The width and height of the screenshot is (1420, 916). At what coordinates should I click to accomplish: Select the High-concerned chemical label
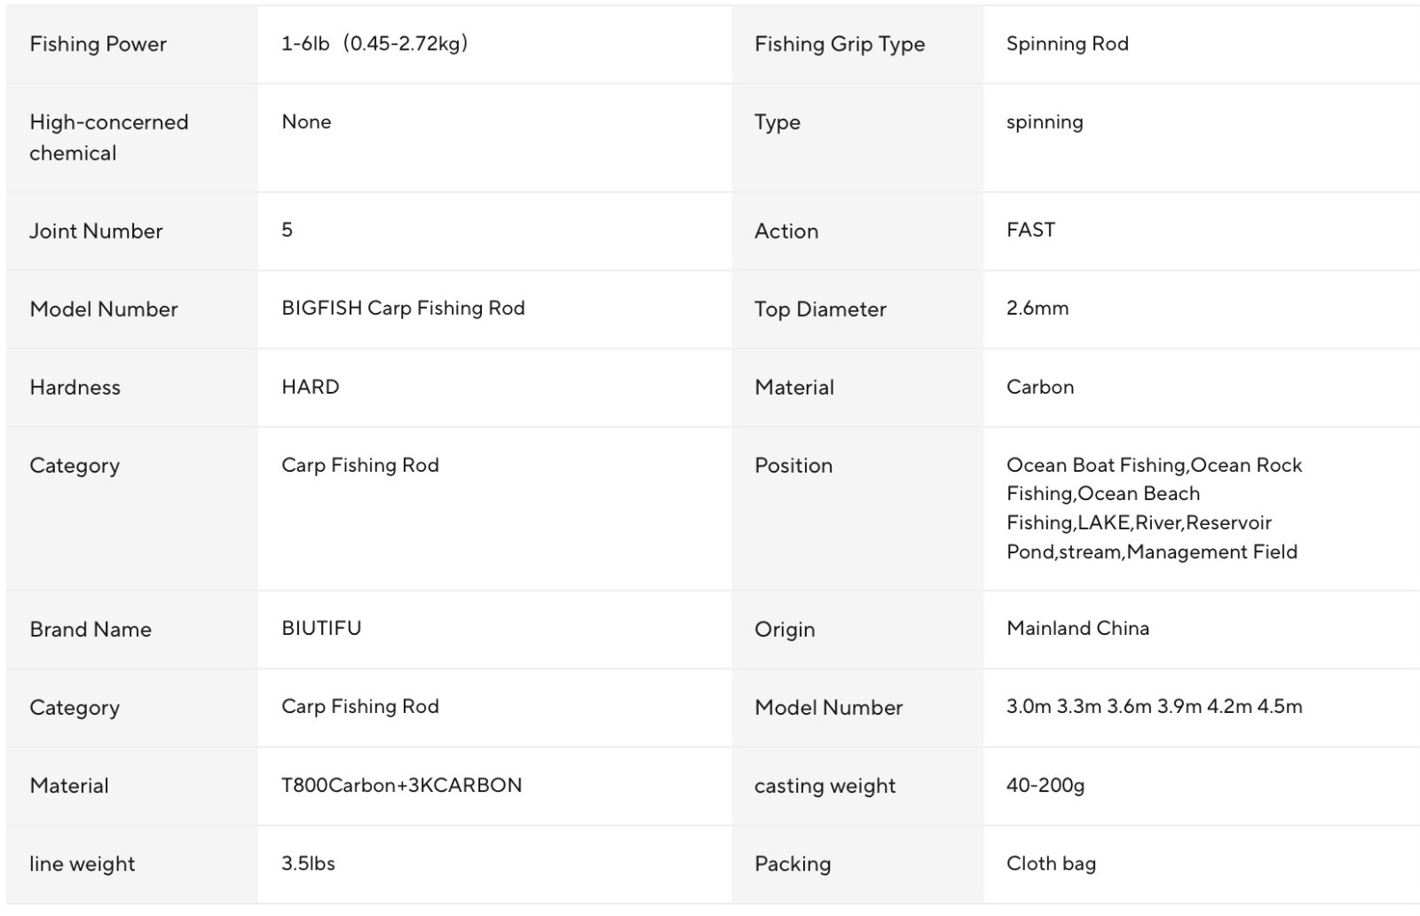click(108, 137)
